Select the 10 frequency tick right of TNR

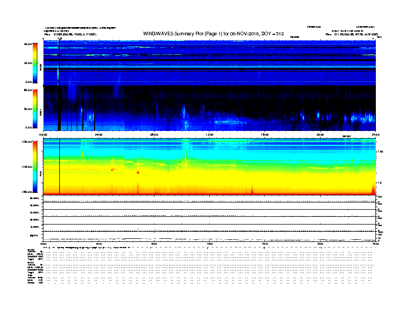point(379,183)
